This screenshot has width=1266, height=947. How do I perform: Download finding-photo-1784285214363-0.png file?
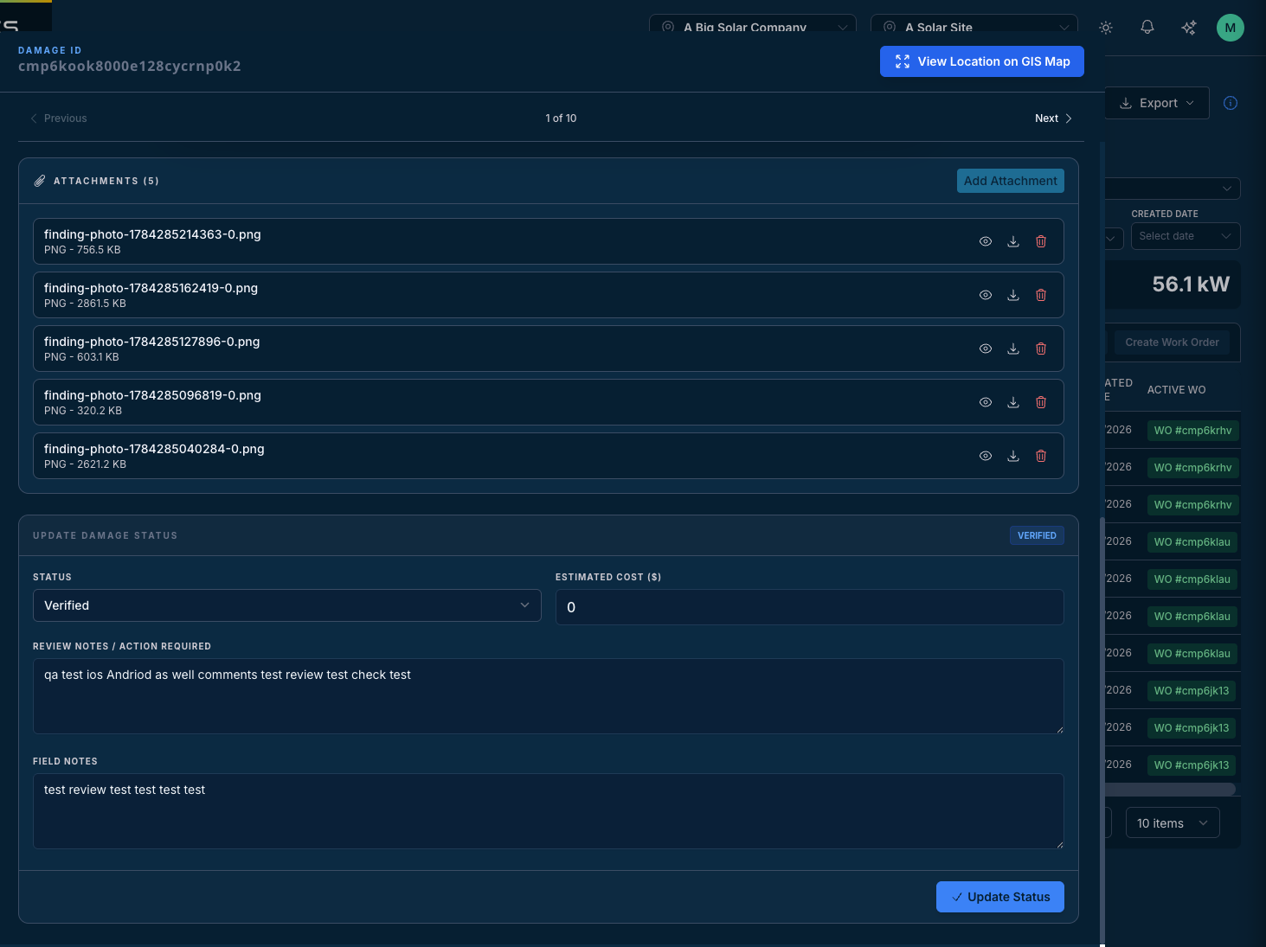(1013, 241)
